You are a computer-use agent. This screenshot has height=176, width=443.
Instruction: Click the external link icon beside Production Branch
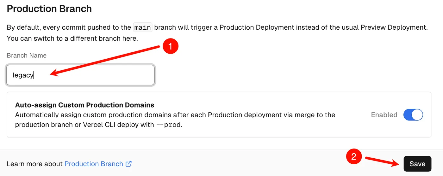(x=128, y=164)
